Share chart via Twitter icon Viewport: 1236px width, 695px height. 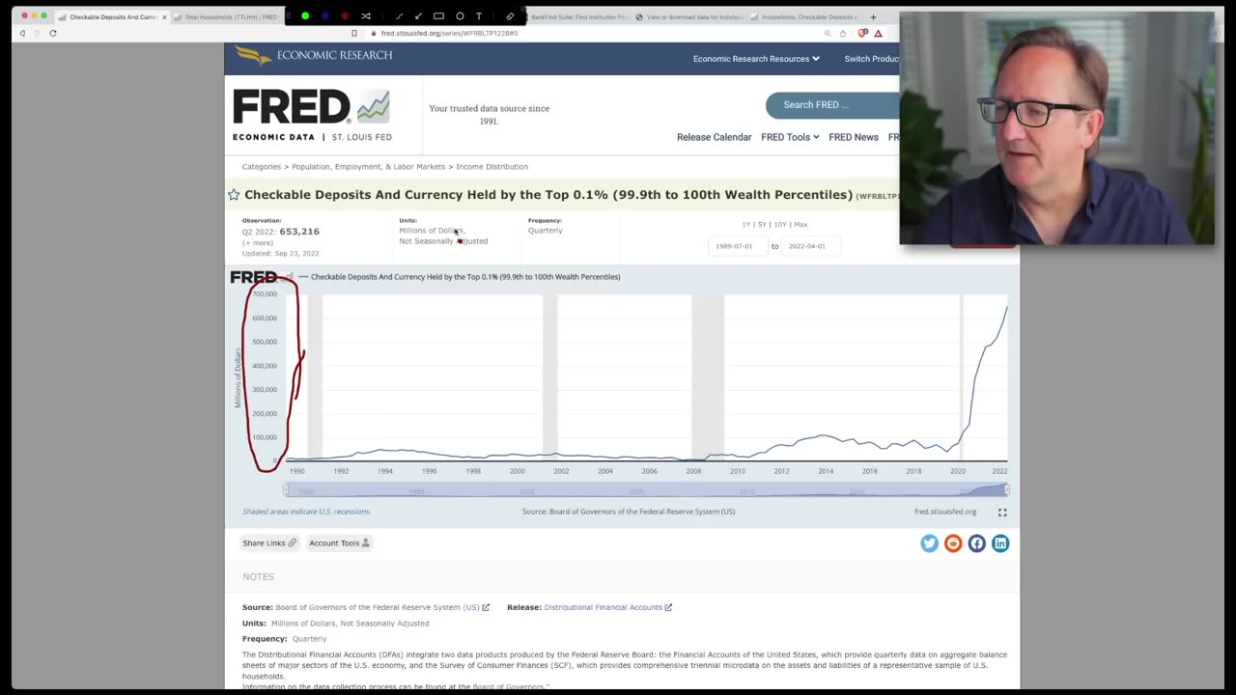(x=929, y=543)
